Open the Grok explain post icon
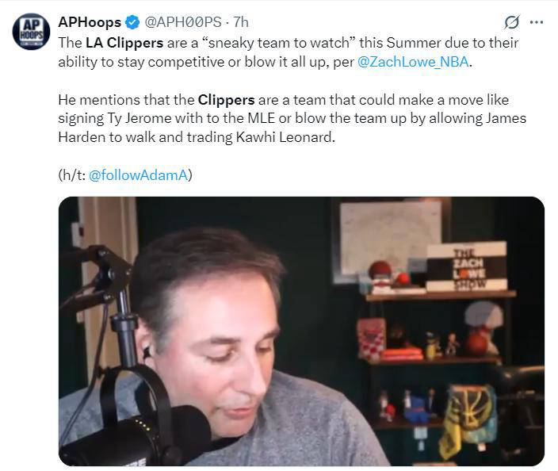Screen dimensions: 558x471 coord(512,22)
